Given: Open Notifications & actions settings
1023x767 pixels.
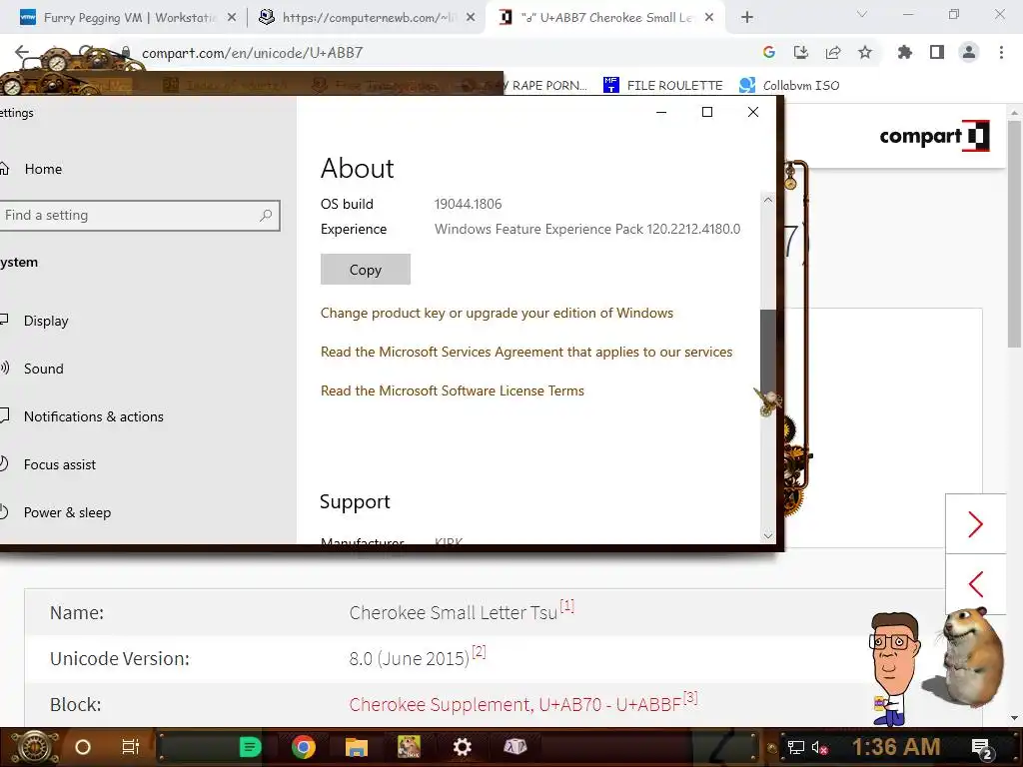Looking at the screenshot, I should click(93, 416).
